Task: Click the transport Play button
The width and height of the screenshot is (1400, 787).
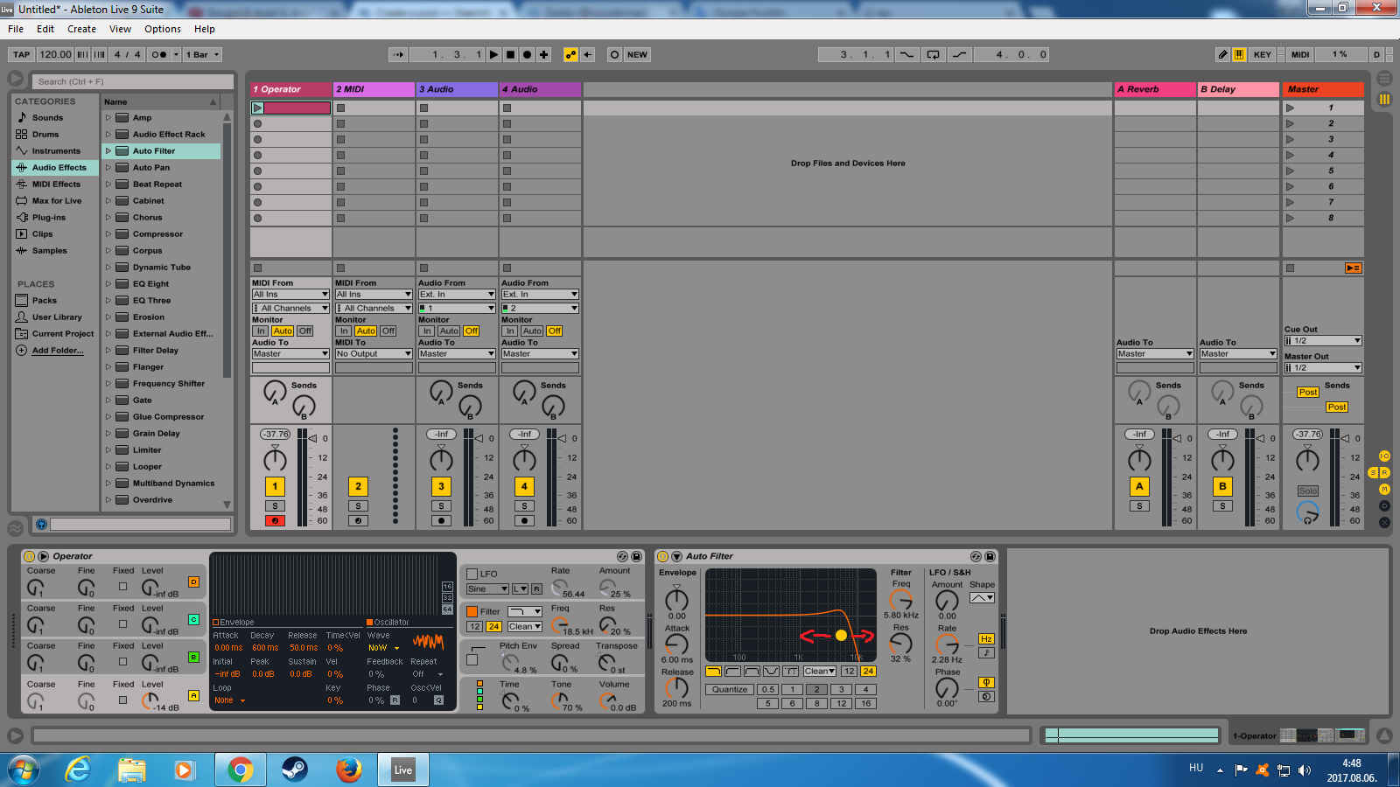Action: pos(494,54)
